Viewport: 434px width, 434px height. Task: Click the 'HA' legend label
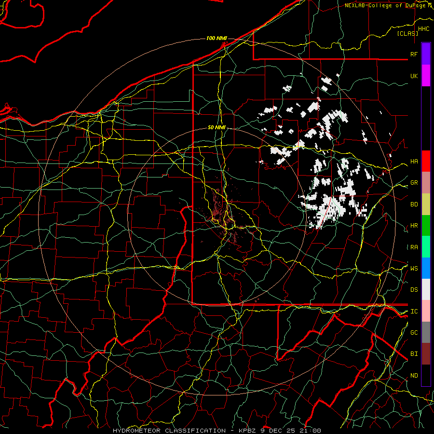pyautogui.click(x=414, y=162)
